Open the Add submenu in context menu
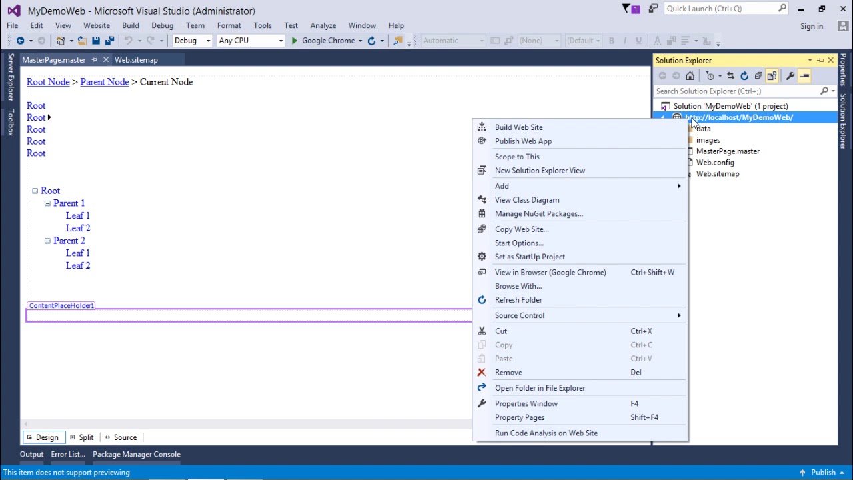 click(580, 186)
